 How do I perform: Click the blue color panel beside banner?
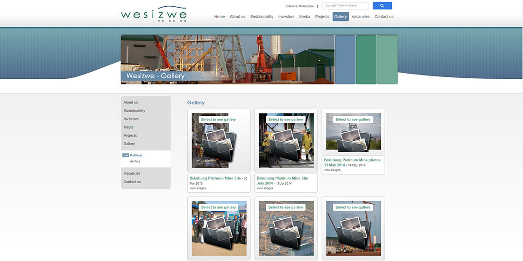click(345, 60)
